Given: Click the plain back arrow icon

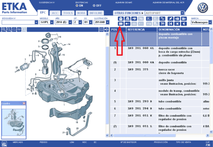Looking at the screenshot, I should click(x=184, y=24).
